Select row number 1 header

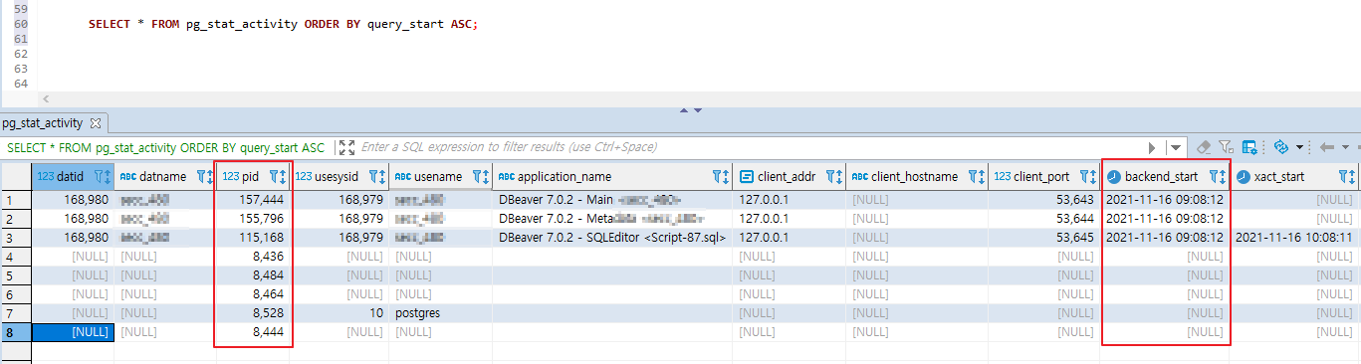point(16,200)
